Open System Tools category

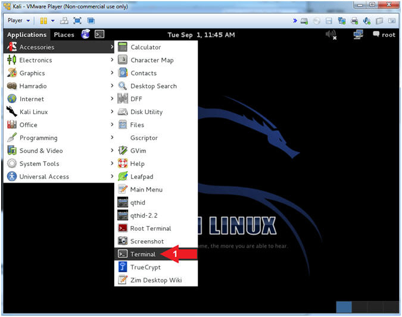pos(59,164)
